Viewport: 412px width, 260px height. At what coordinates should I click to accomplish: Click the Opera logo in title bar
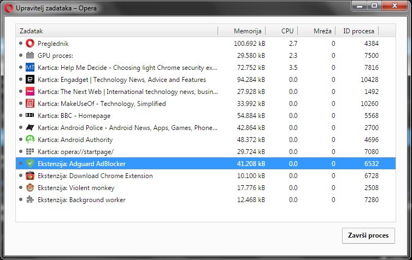coord(8,8)
